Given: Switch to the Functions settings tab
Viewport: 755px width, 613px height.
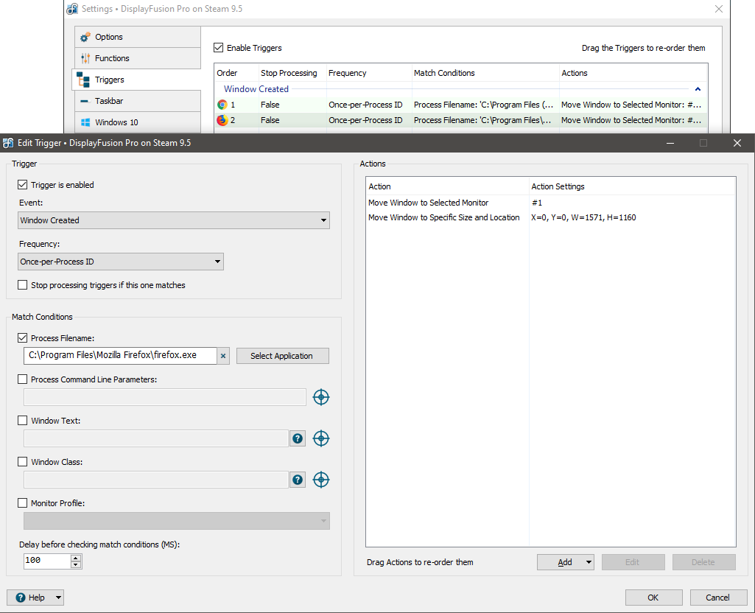Looking at the screenshot, I should (112, 58).
